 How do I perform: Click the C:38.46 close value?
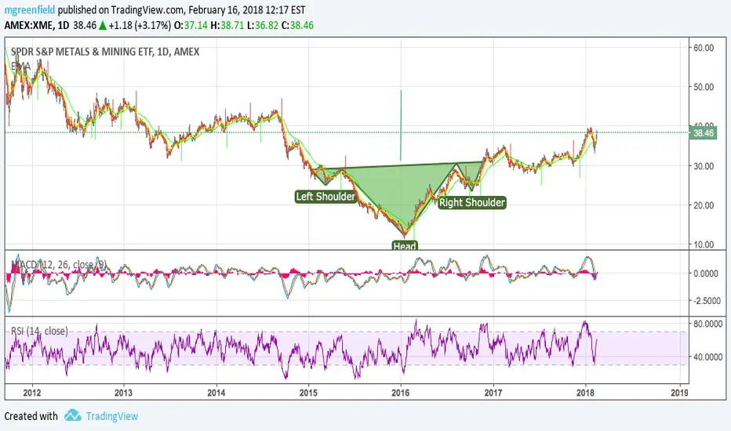(297, 25)
